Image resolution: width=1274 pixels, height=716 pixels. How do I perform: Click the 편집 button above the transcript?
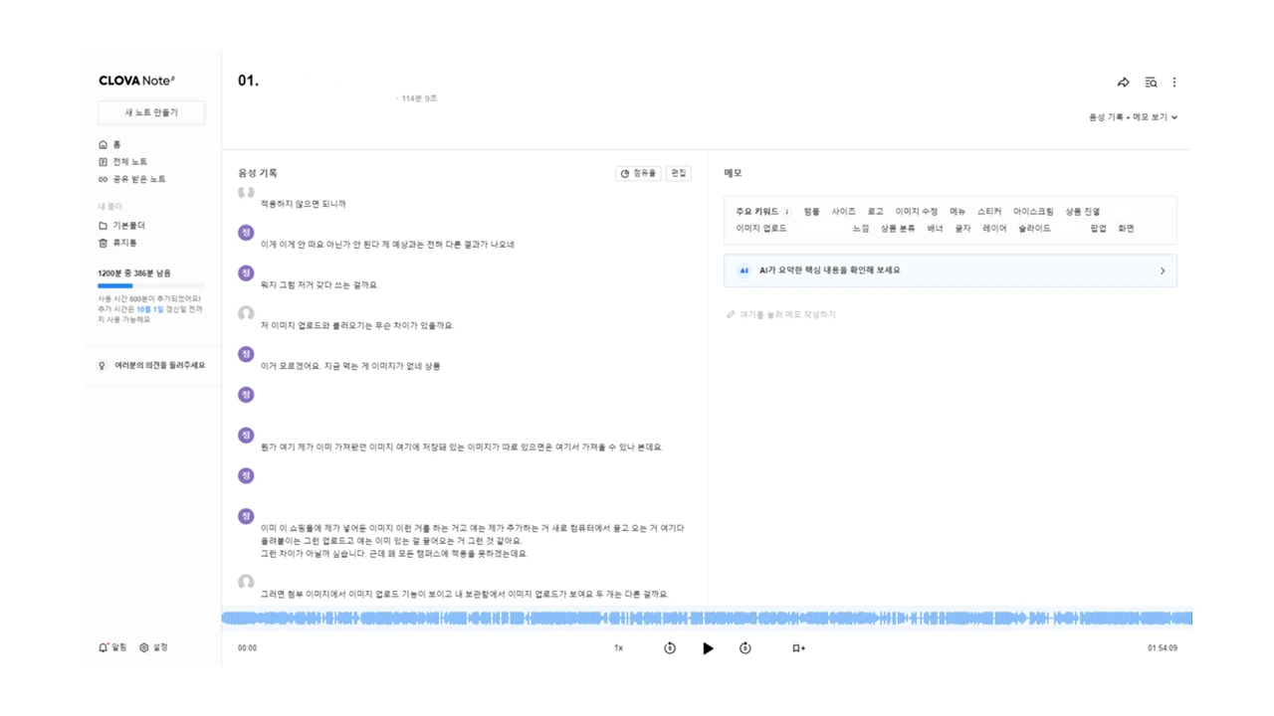[x=679, y=172]
